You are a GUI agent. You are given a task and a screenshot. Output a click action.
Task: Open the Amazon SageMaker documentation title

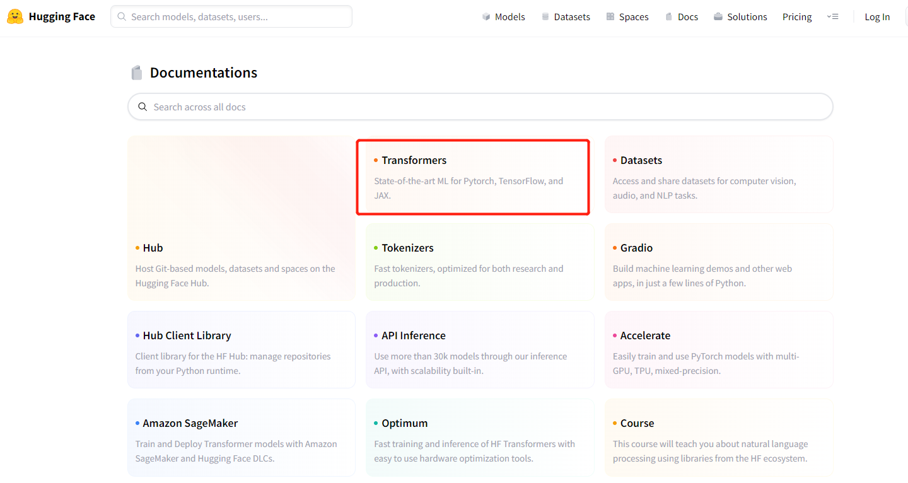[x=190, y=423]
